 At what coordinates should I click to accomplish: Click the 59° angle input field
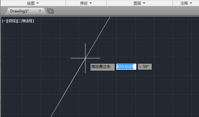pos(145,67)
